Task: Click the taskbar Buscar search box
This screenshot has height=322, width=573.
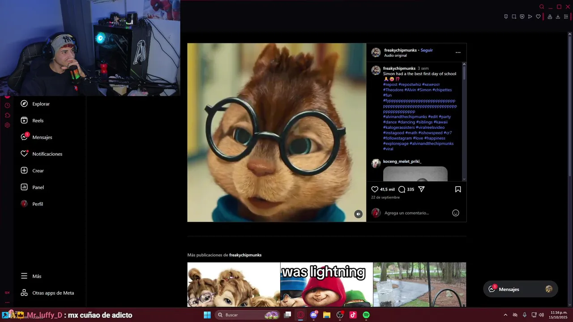Action: point(247,315)
